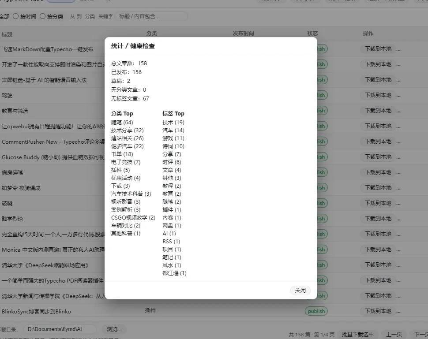Open more options (...) for 如梦令 夜骑偶成 row
Viewport: 428px width, 339px height.
pyautogui.click(x=398, y=188)
